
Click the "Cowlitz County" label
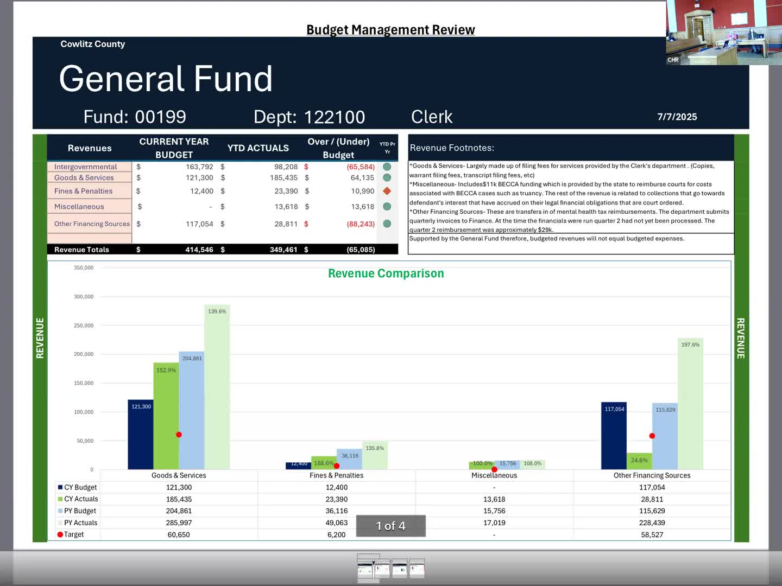tap(93, 44)
